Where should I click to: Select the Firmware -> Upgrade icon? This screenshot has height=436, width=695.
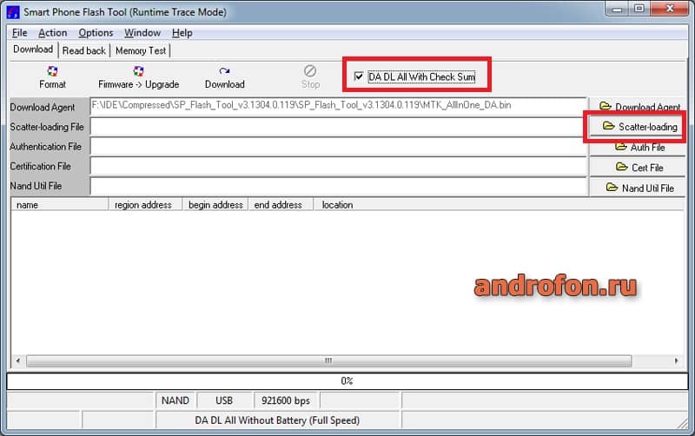pos(139,71)
